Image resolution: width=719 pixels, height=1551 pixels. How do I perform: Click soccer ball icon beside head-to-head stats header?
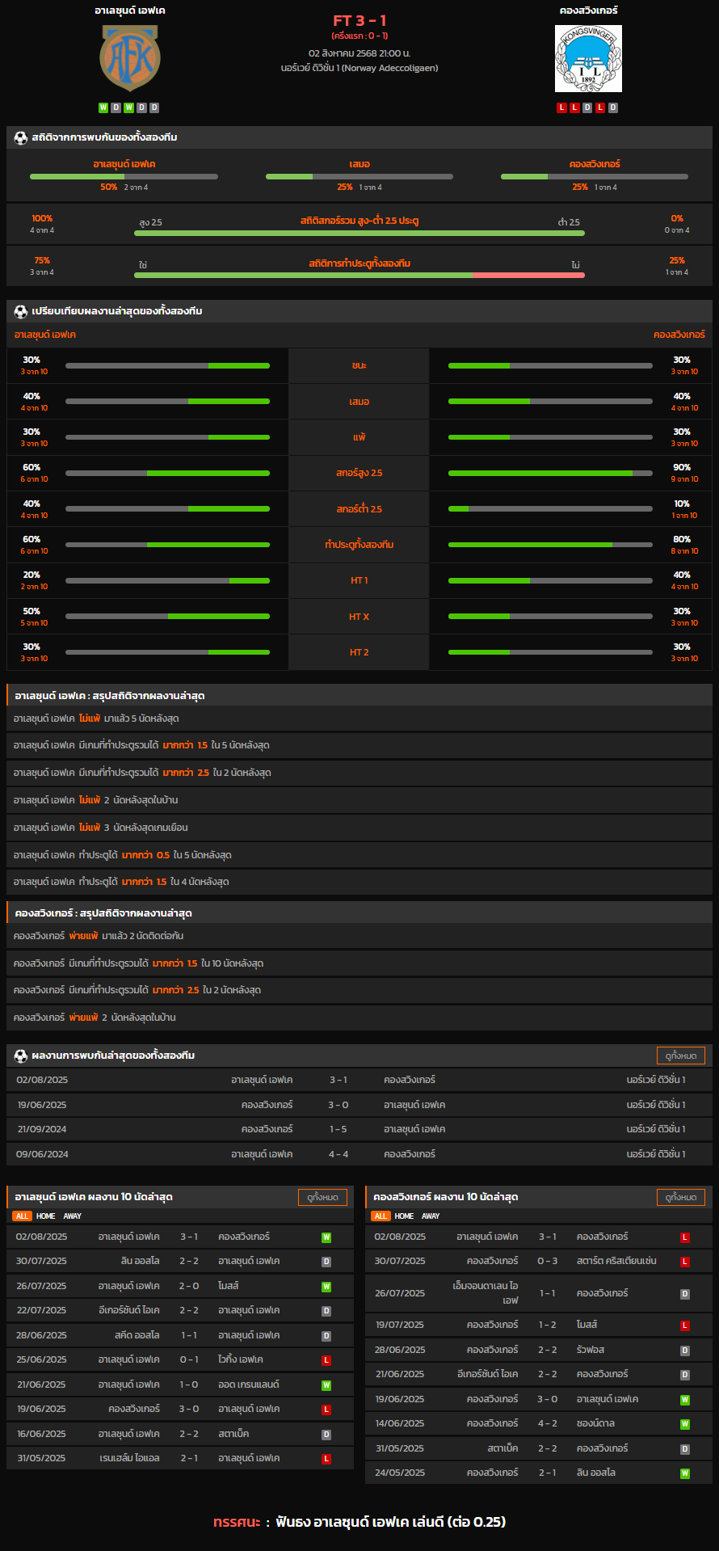21,137
